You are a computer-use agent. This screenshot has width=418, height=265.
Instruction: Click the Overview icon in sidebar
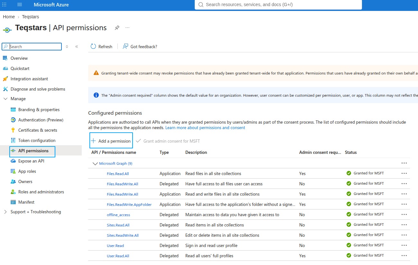pos(5,58)
